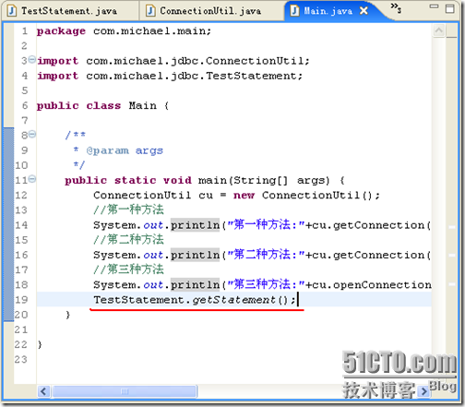Click the Java file icon on ConnectionUtil.java tab
The image size is (465, 407).
150,11
